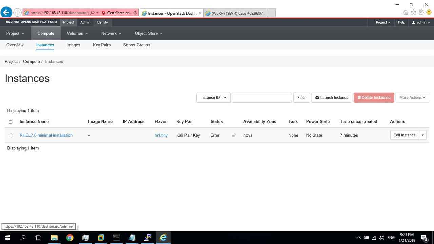Open Google Chrome from the taskbar
Viewport: 434px width, 244px height.
(70, 238)
